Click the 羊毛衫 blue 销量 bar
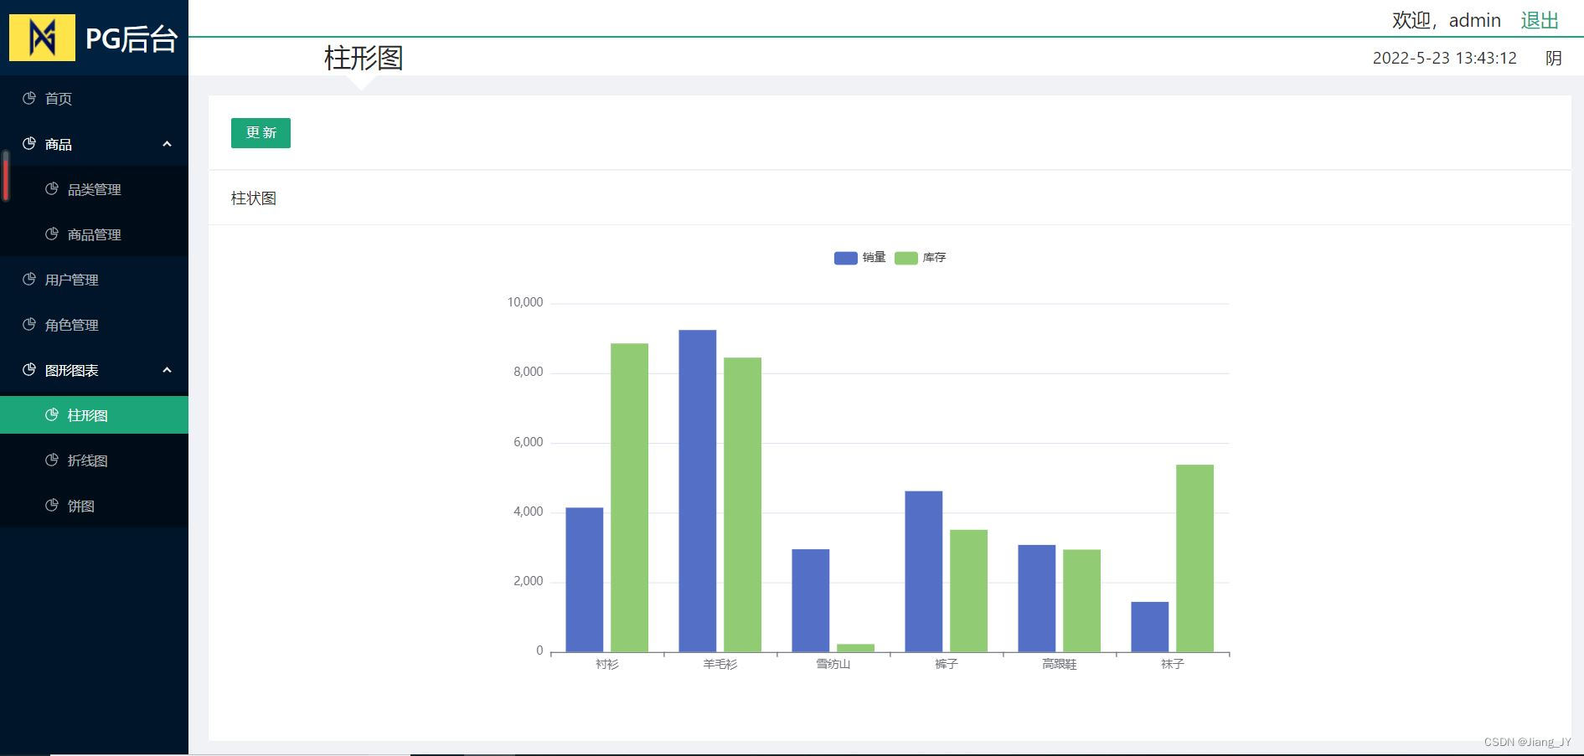The width and height of the screenshot is (1584, 756). [x=698, y=491]
